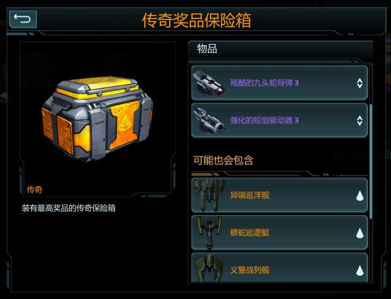Image resolution: width=391 pixels, height=299 pixels.
Task: Open the 异端巡洋舰 entry
Action: [x=279, y=195]
